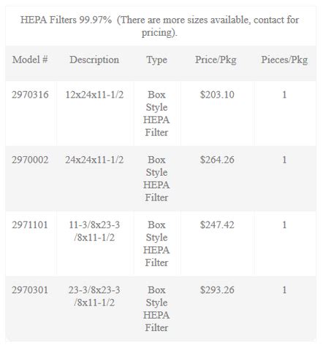Select model number 2970002
The image size is (323, 350).
(x=30, y=160)
